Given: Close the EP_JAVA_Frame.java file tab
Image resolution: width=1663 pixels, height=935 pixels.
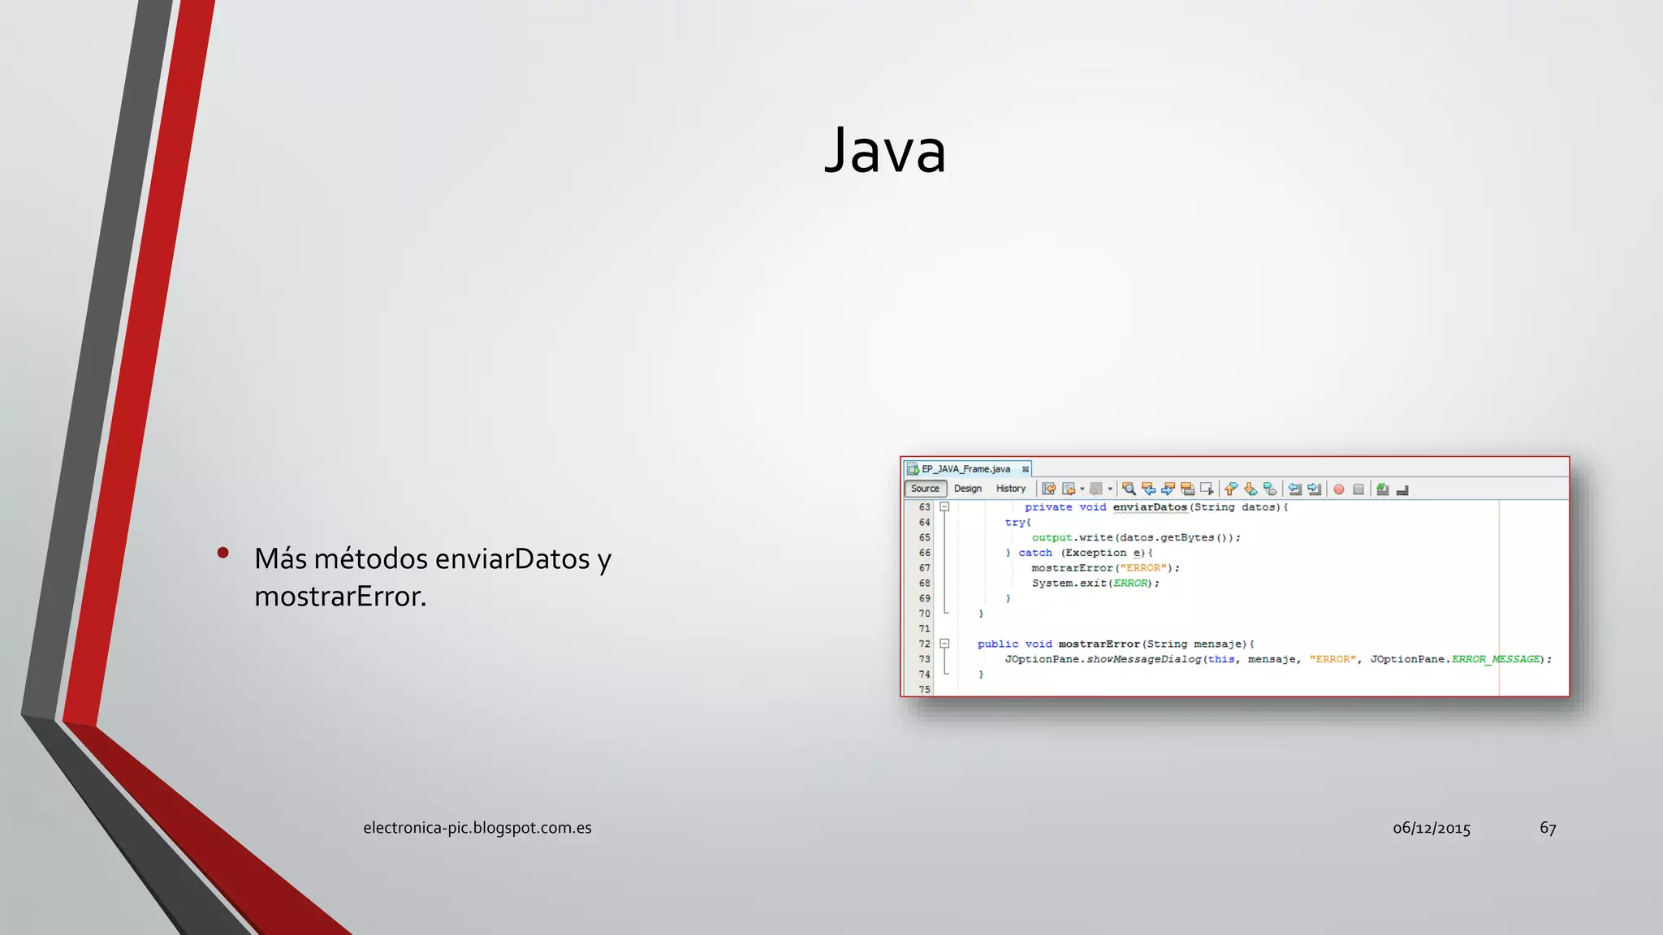Looking at the screenshot, I should coord(1026,469).
